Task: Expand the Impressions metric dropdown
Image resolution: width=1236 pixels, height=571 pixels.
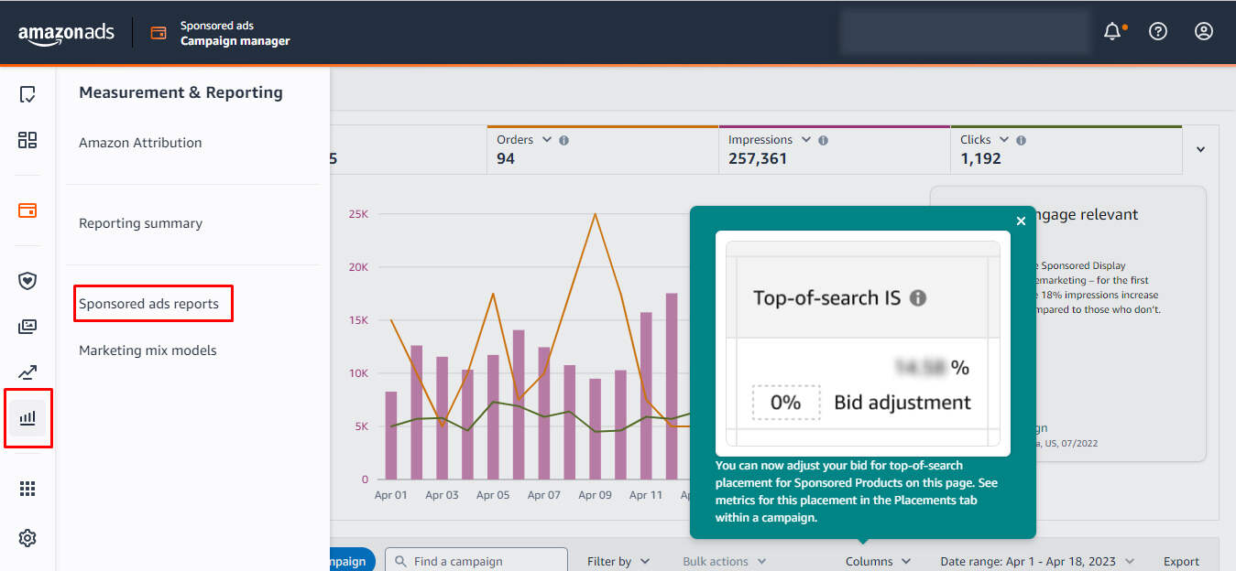Action: tap(805, 139)
